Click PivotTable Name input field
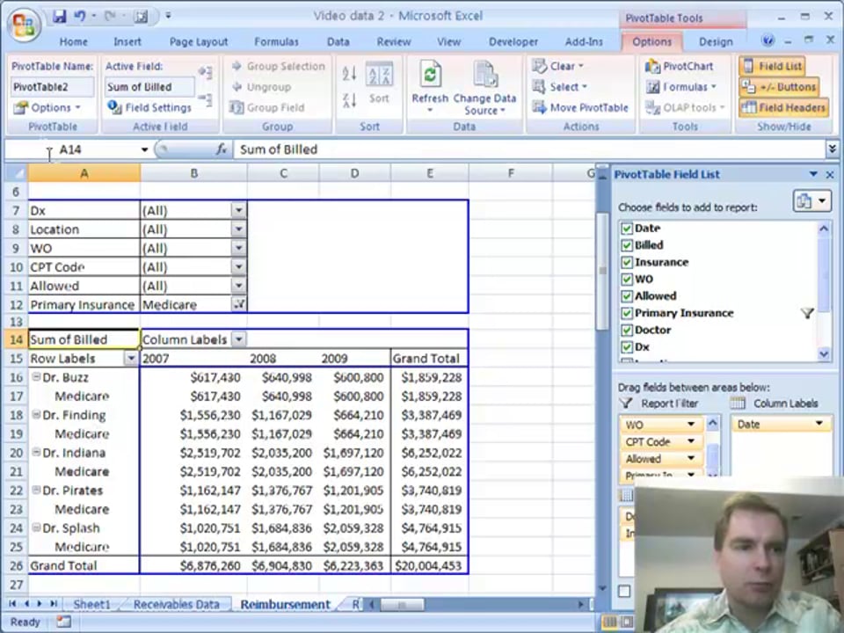Viewport: 844px width, 633px height. 52,87
